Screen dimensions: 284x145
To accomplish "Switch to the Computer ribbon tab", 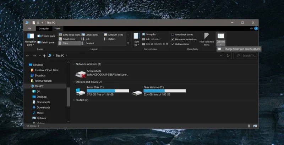I will click(x=44, y=29).
